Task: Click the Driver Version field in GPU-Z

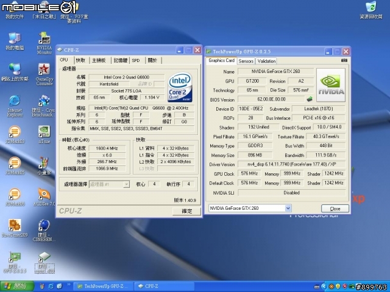Action: (291, 164)
